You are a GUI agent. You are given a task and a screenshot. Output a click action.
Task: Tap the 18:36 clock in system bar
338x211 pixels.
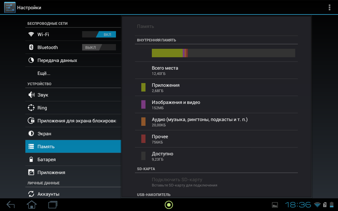(x=298, y=205)
